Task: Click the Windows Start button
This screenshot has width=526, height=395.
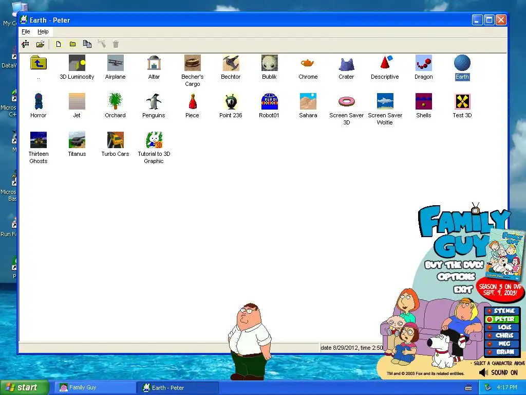Action: (x=24, y=387)
